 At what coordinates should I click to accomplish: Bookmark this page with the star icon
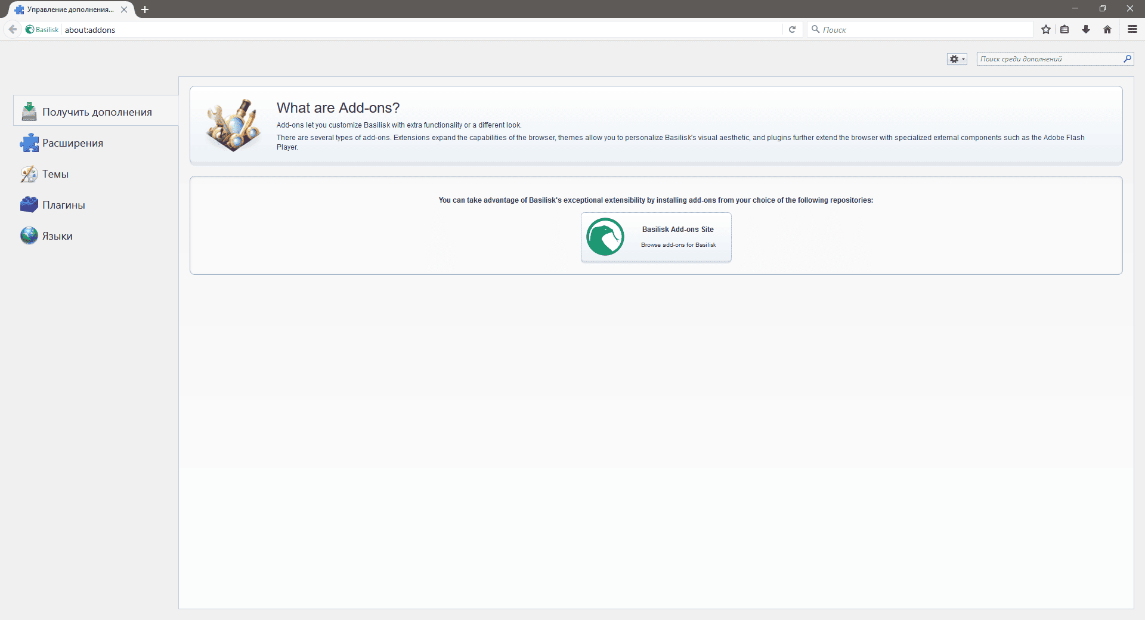1046,29
